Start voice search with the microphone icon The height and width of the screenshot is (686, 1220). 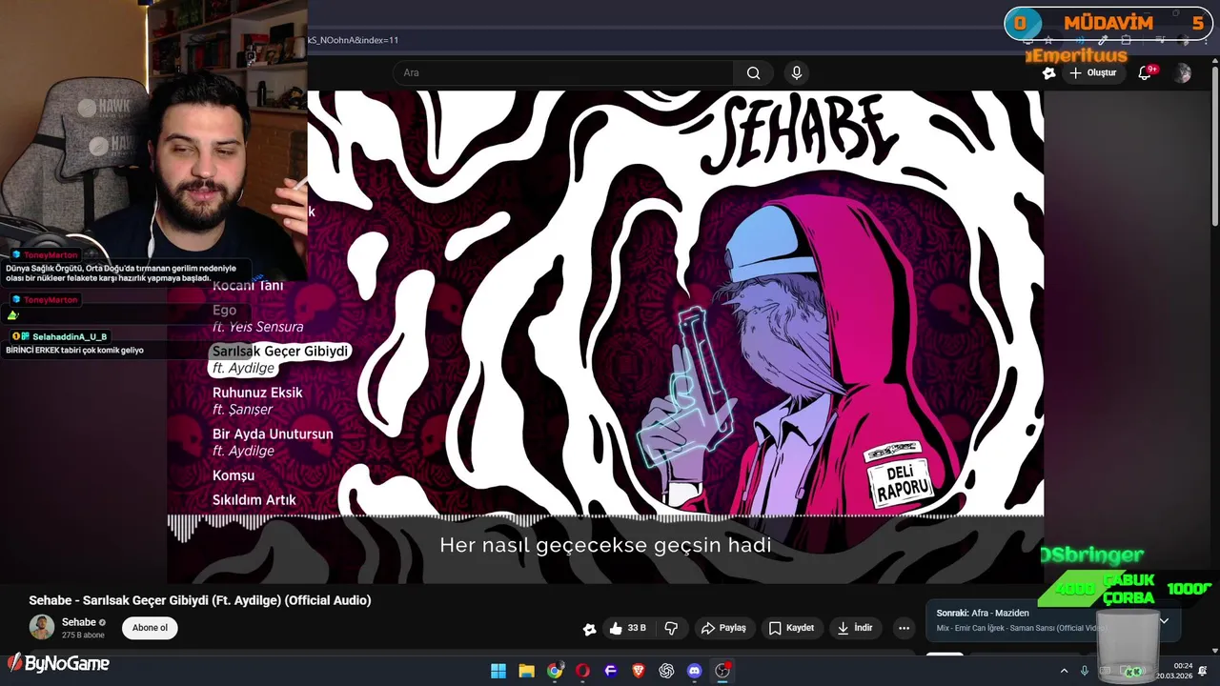click(797, 73)
